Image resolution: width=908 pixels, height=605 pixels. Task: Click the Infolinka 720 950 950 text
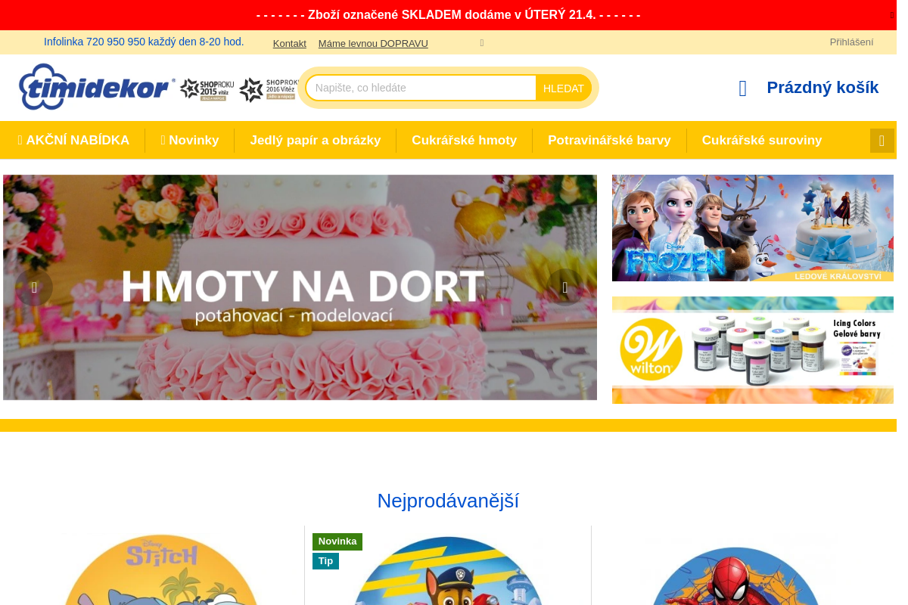pos(144,42)
